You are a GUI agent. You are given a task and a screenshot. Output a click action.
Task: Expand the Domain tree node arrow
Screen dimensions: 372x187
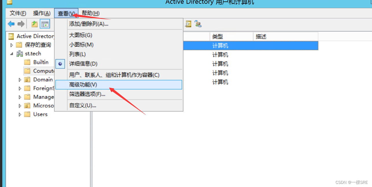[x=20, y=80]
